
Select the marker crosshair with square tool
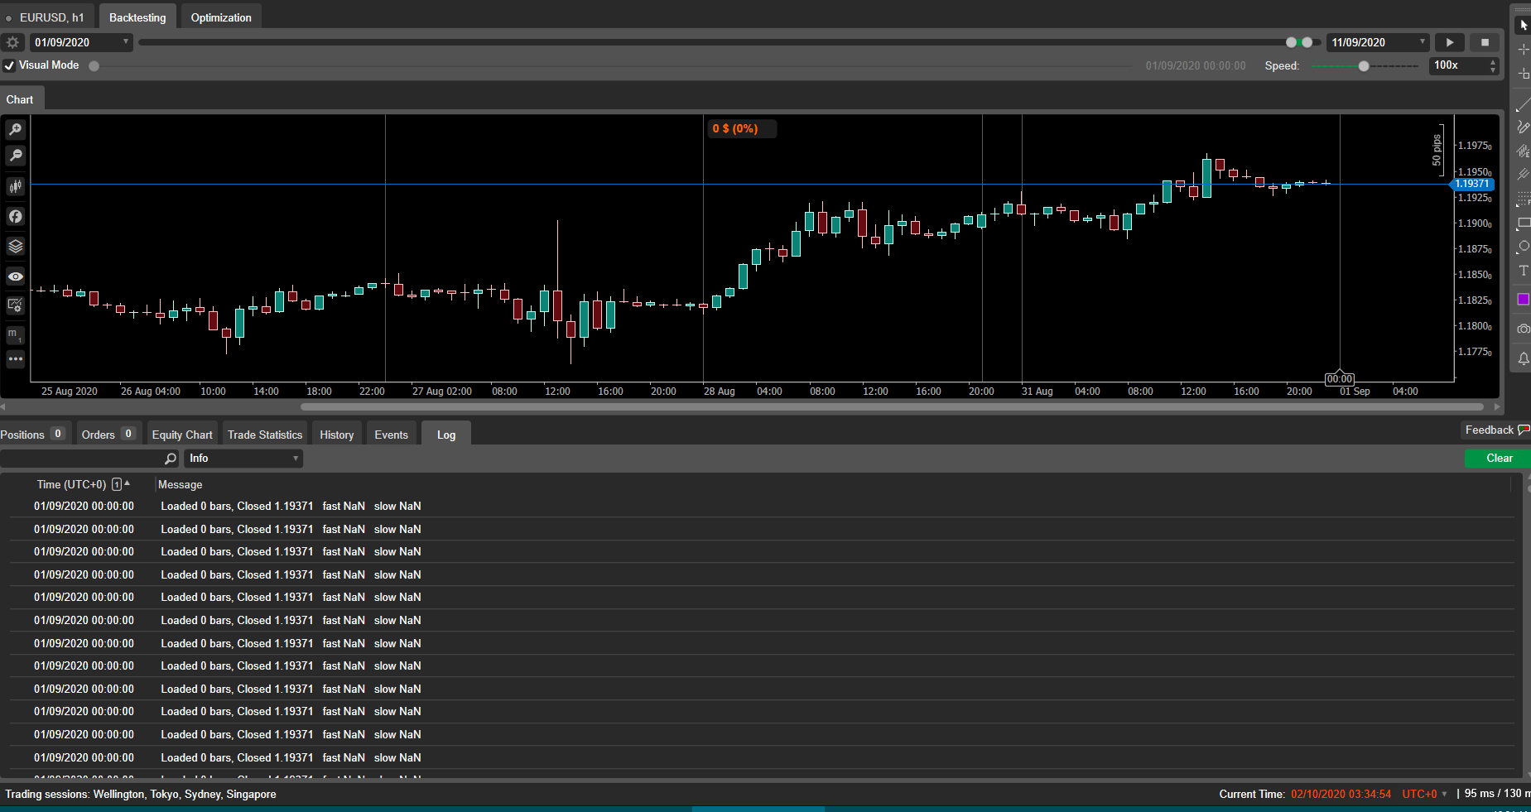click(x=1523, y=74)
